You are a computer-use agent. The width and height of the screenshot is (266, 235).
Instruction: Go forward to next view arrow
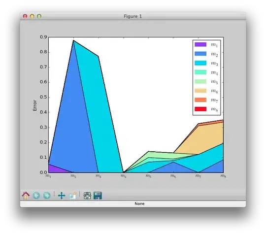coord(47,196)
